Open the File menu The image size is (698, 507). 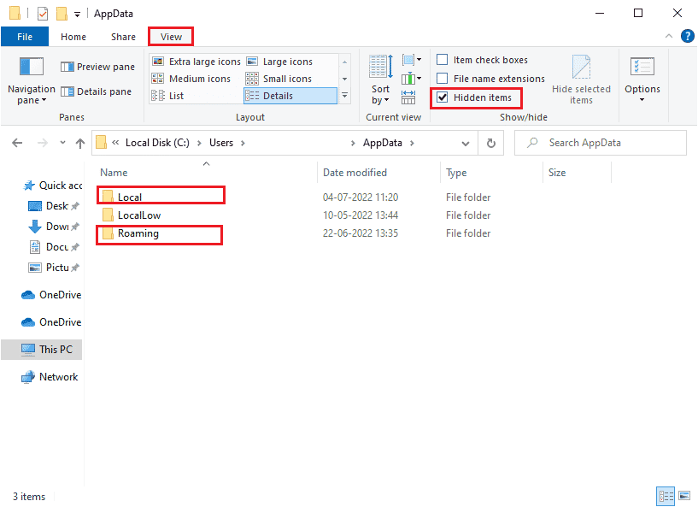(25, 37)
